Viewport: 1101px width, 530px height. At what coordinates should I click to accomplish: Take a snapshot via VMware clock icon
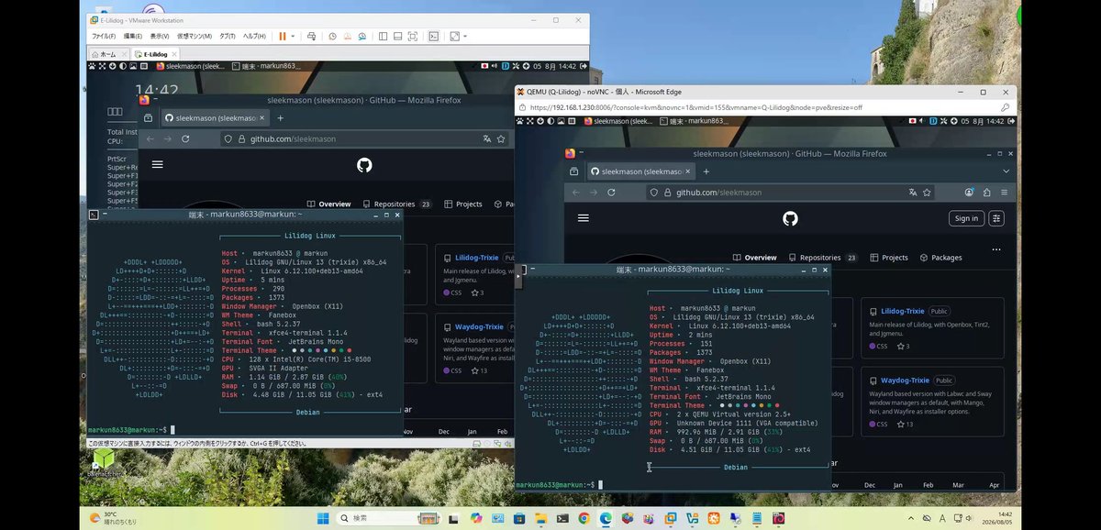click(332, 36)
